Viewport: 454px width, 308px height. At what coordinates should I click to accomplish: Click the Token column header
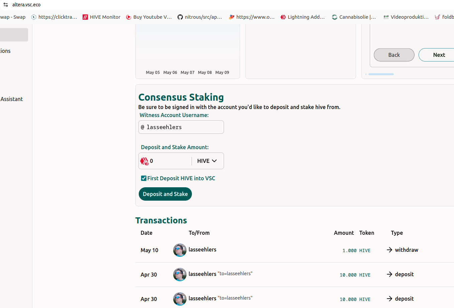pyautogui.click(x=367, y=233)
